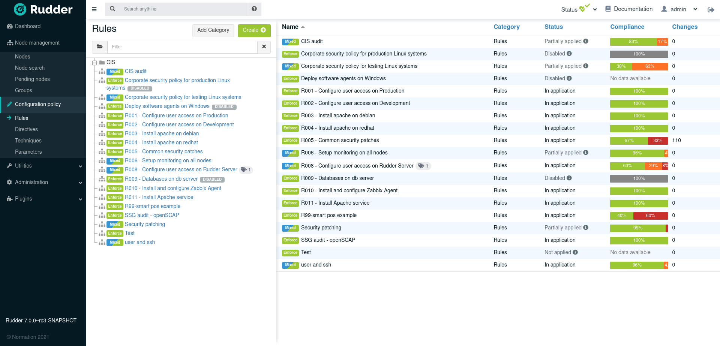Viewport: 720px width, 346px height.
Task: Click the logout icon in the top bar
Action: 711,10
